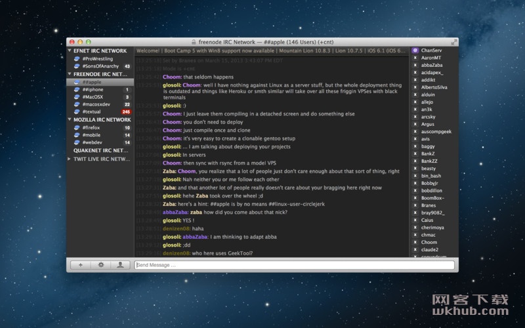Click the chat bubble icon beside #macosxdev

pos(77,104)
